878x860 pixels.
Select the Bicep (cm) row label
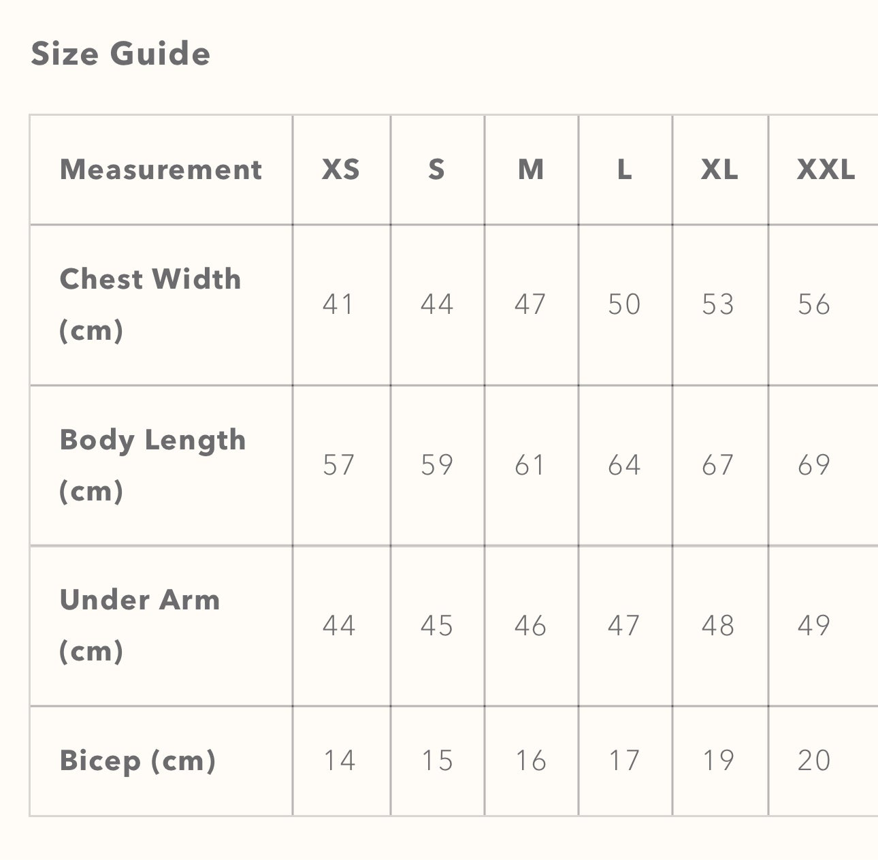pos(137,761)
